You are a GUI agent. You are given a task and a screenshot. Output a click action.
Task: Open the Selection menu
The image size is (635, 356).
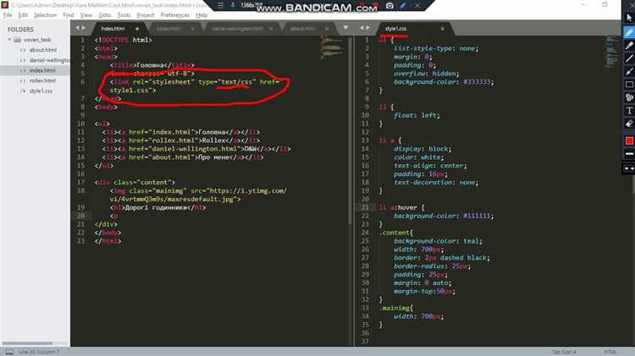46,14
